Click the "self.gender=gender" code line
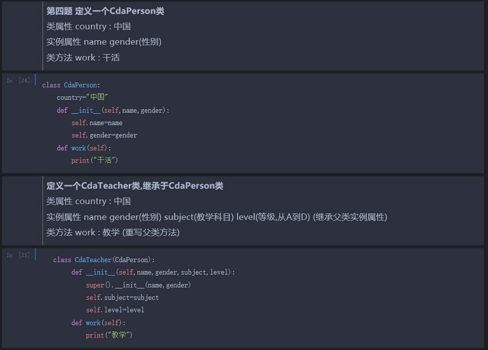The height and width of the screenshot is (350, 488). (104, 135)
